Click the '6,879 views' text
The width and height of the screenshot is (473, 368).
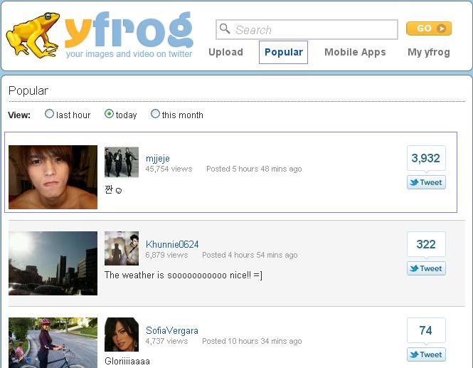coord(166,255)
